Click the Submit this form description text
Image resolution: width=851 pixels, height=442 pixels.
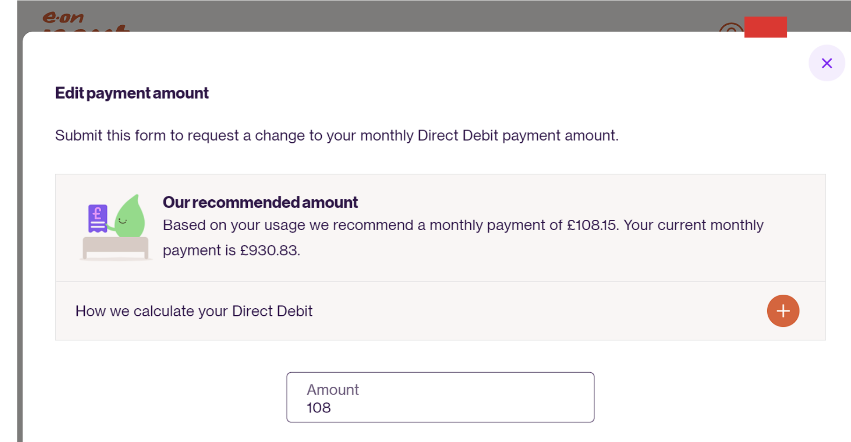[x=337, y=135]
